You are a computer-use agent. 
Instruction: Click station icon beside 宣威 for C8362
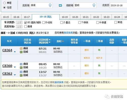click(x=21, y=75)
